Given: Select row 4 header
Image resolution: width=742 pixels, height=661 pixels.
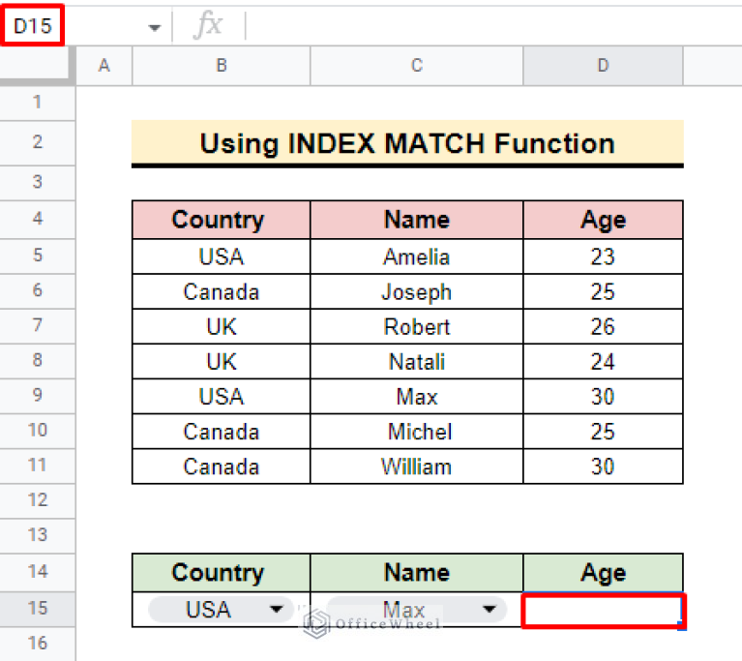Looking at the screenshot, I should click(38, 220).
